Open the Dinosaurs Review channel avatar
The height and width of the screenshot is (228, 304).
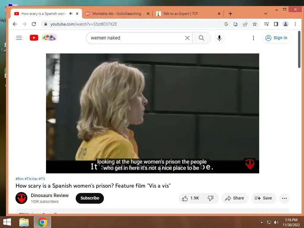coord(21,198)
